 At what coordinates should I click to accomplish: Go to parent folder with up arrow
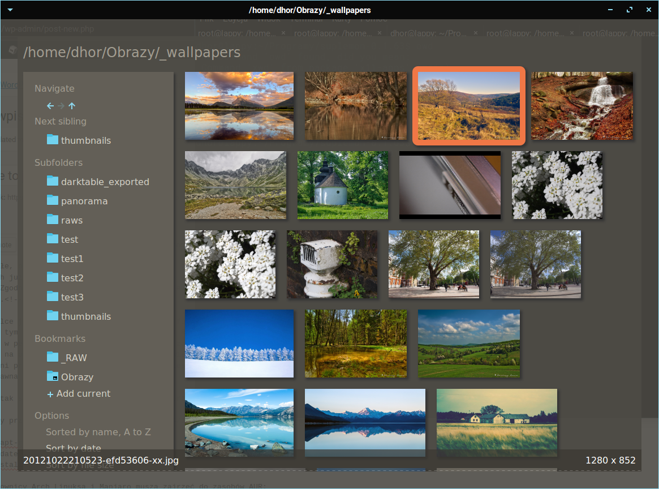point(72,106)
